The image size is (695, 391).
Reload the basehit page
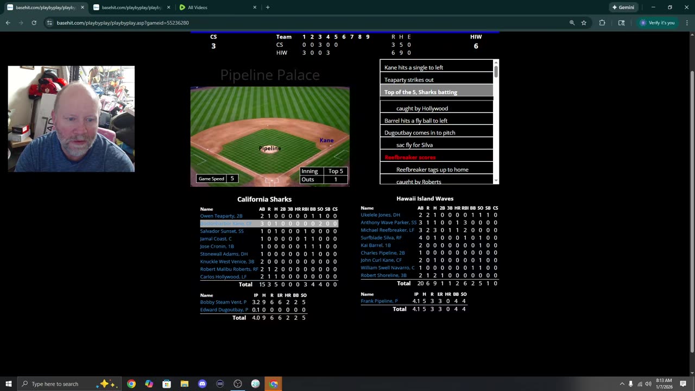[x=34, y=23]
